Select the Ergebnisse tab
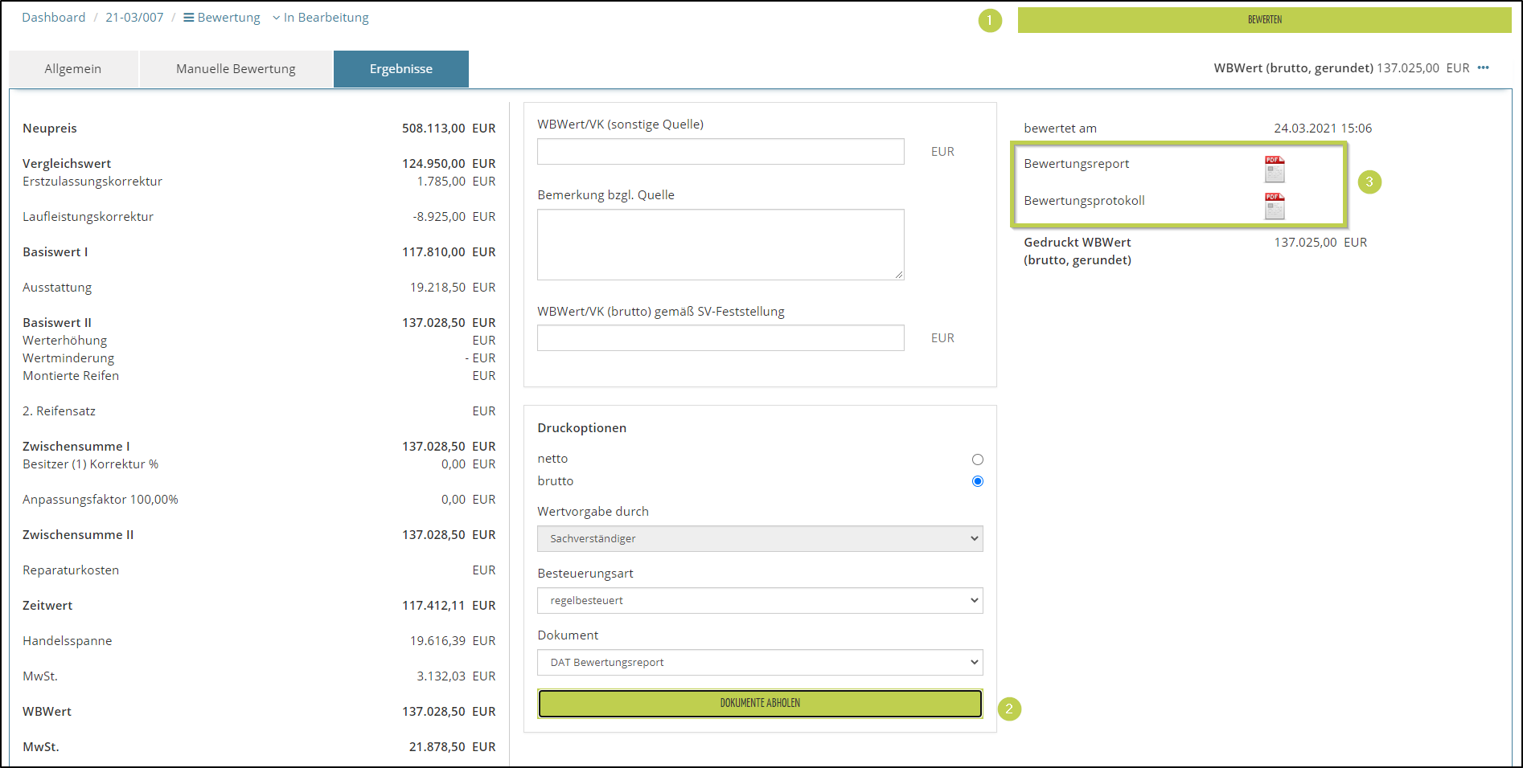 pos(400,69)
